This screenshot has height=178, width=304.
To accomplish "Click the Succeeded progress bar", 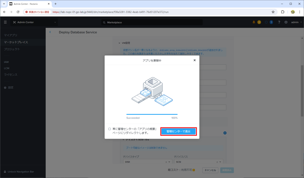I will 152,114.
